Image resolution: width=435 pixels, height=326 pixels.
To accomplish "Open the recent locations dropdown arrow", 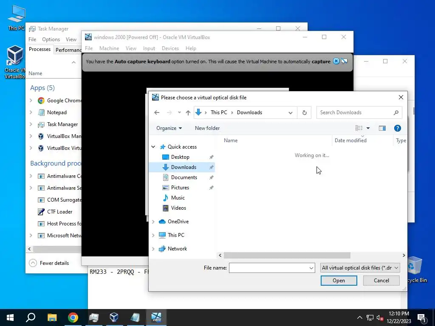I will tap(179, 112).
